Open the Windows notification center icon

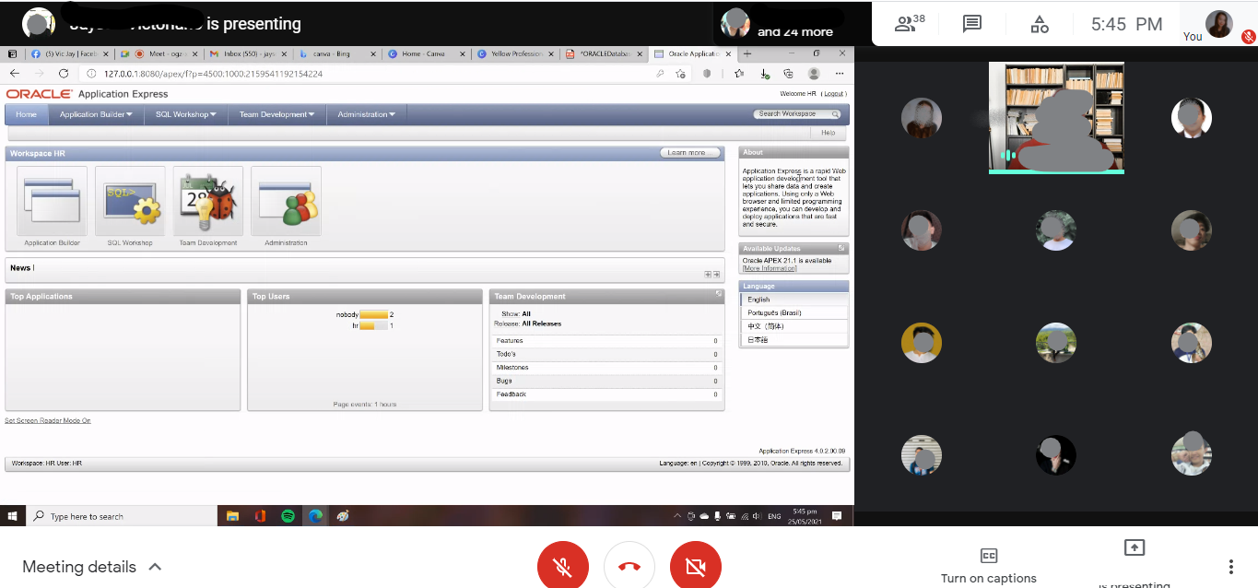(837, 516)
